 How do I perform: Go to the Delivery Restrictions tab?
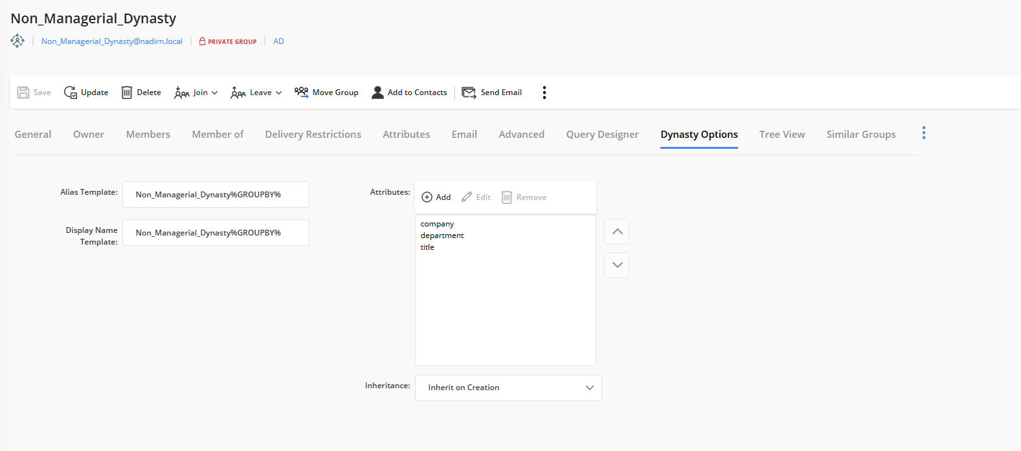pos(313,135)
